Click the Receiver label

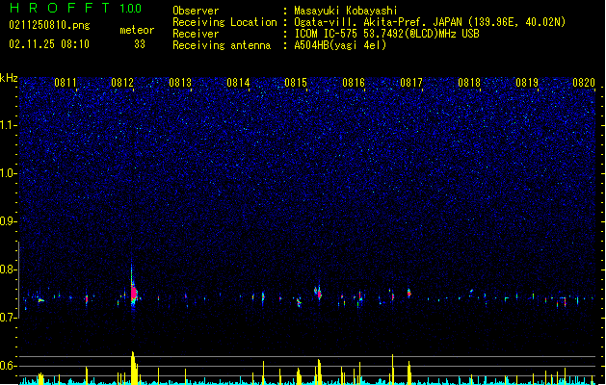pyautogui.click(x=196, y=34)
